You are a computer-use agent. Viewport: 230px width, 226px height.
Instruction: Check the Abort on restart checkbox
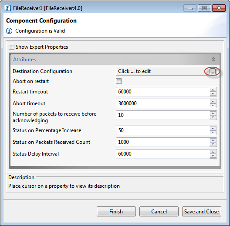pos(118,81)
